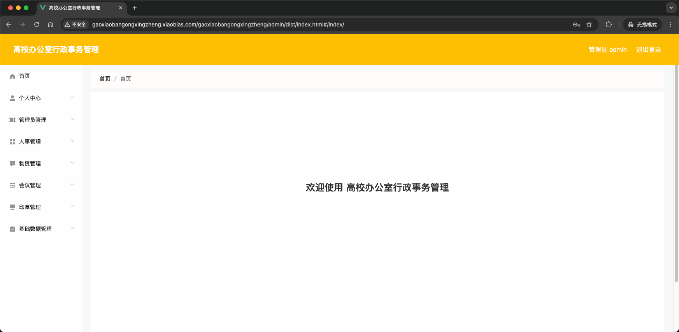This screenshot has height=332, width=679.
Task: Open the 物资管理 menu item
Action: click(41, 163)
